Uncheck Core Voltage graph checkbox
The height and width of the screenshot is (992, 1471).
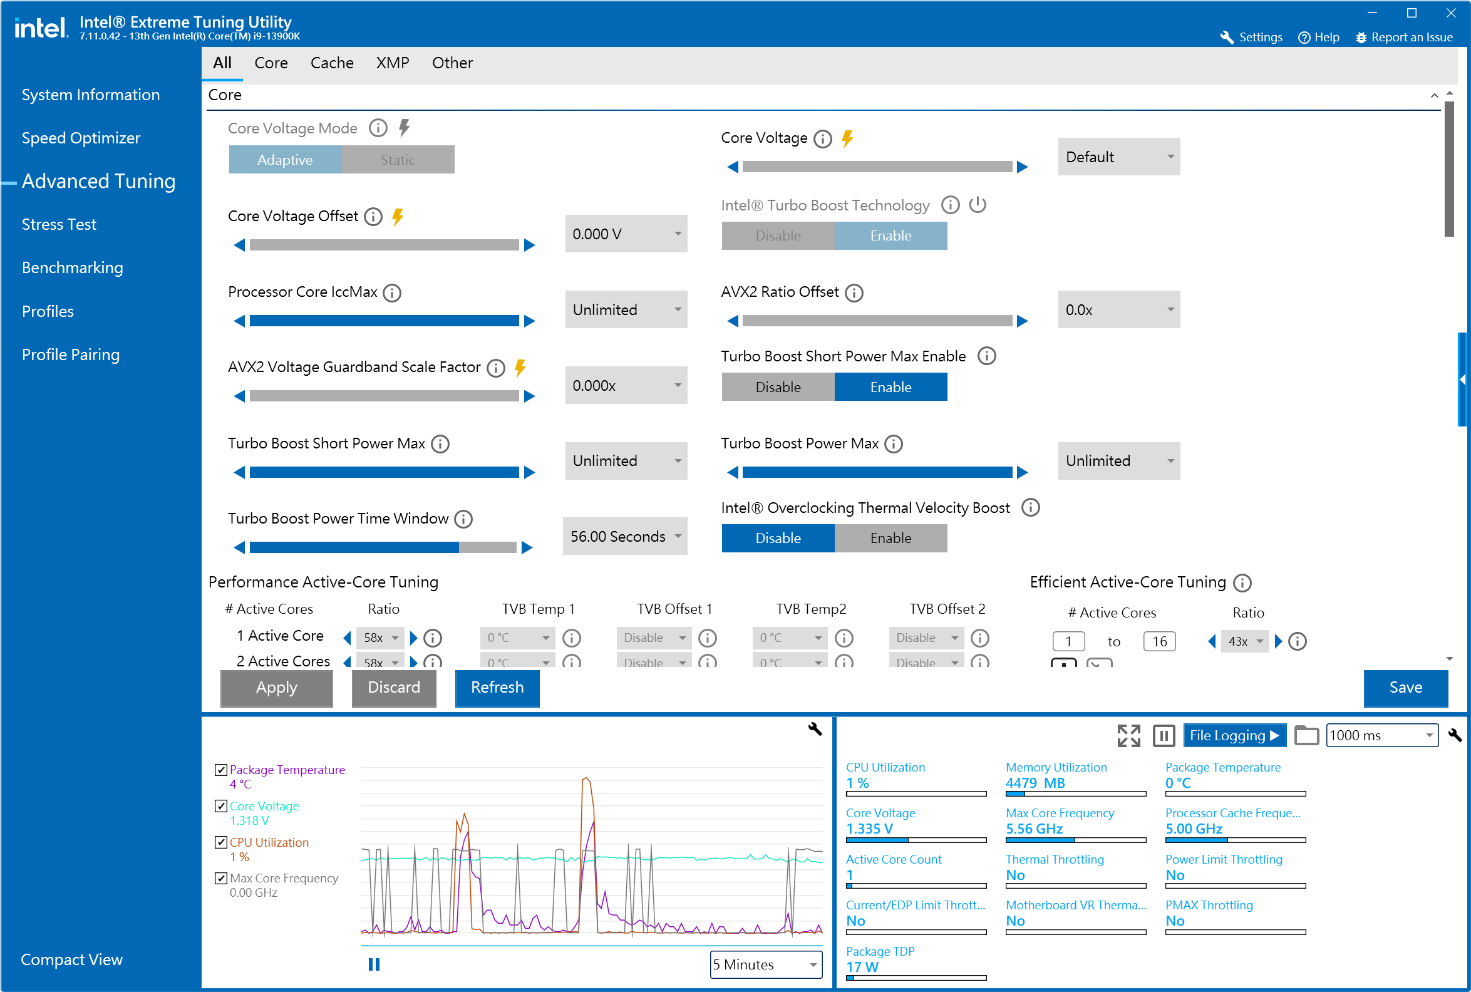pyautogui.click(x=220, y=806)
